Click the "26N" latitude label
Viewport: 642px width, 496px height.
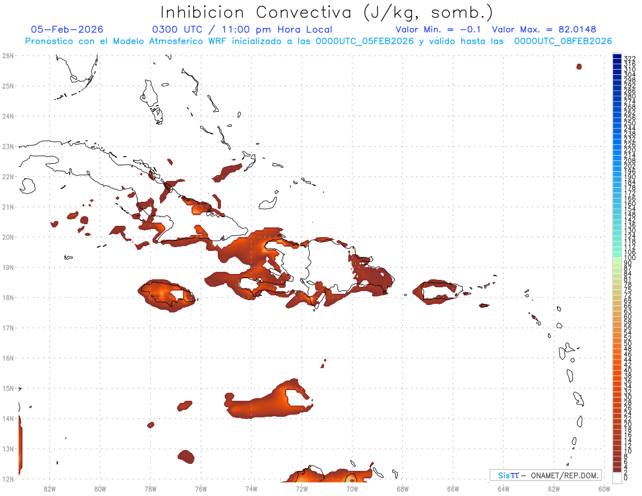coord(8,56)
